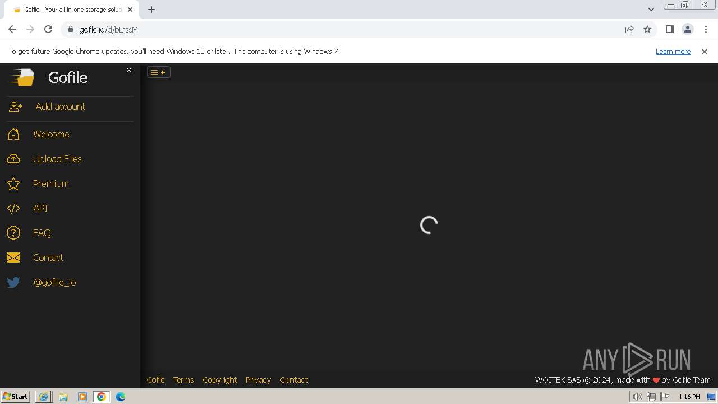Click the Twitter bird icon
This screenshot has height=404, width=718.
[13, 282]
